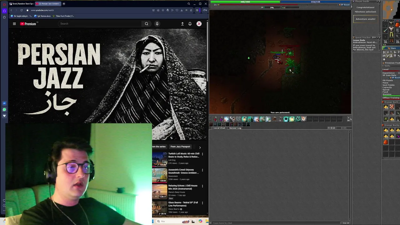The height and width of the screenshot is (225, 400).
Task: Click the sword weapon equipment slot
Action: (386, 30)
